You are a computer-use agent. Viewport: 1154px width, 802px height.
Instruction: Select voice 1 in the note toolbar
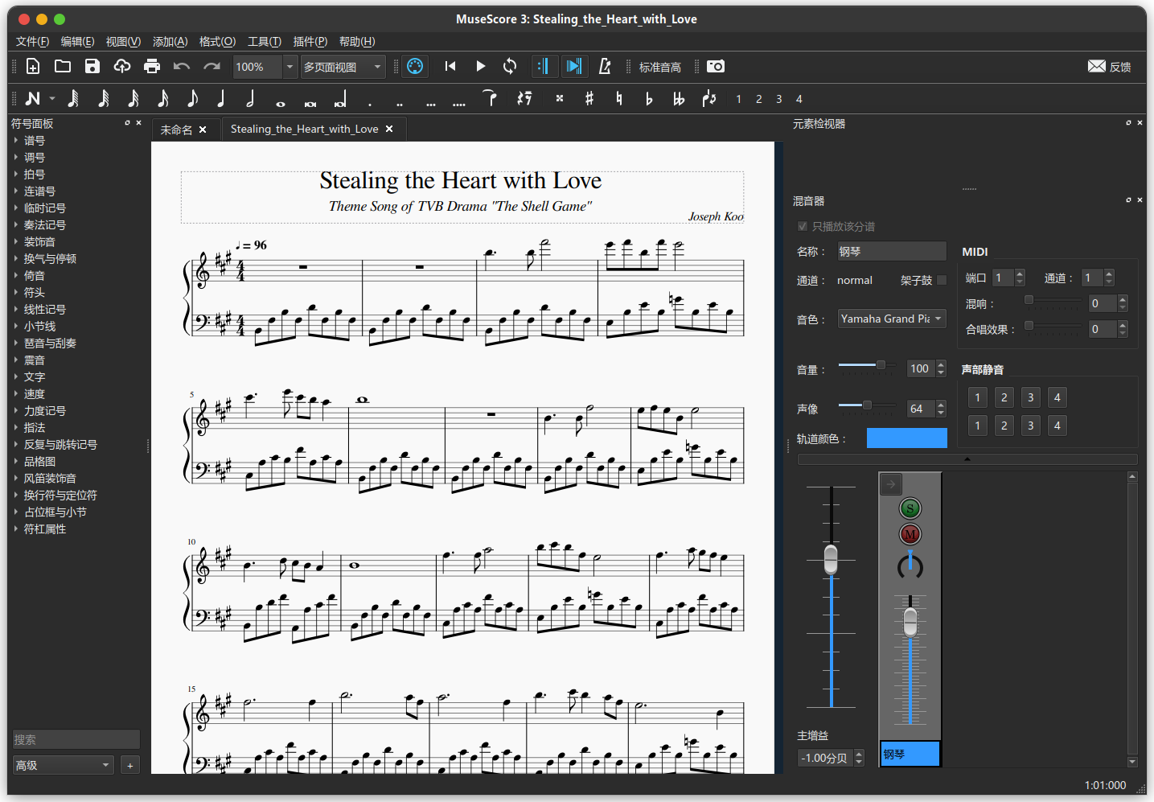(x=739, y=99)
